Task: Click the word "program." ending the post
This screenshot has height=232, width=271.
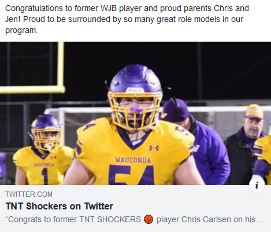Action: 21,30
